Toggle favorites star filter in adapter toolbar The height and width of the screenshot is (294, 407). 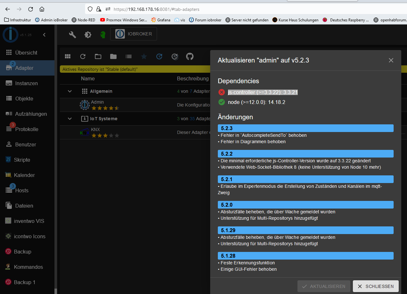click(144, 56)
